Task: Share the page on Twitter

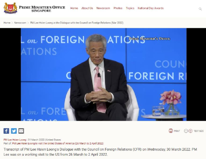Action: [14, 131]
